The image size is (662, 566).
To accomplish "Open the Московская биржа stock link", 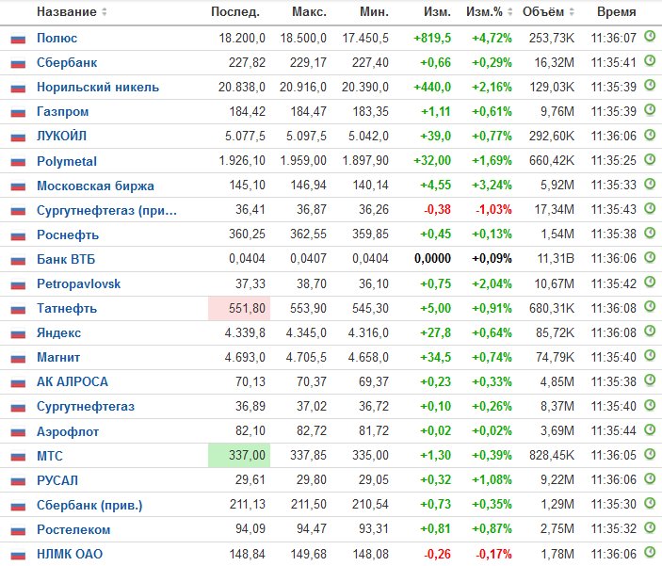I will [95, 186].
